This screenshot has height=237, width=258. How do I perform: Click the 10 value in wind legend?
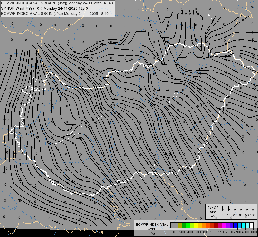coord(229,215)
